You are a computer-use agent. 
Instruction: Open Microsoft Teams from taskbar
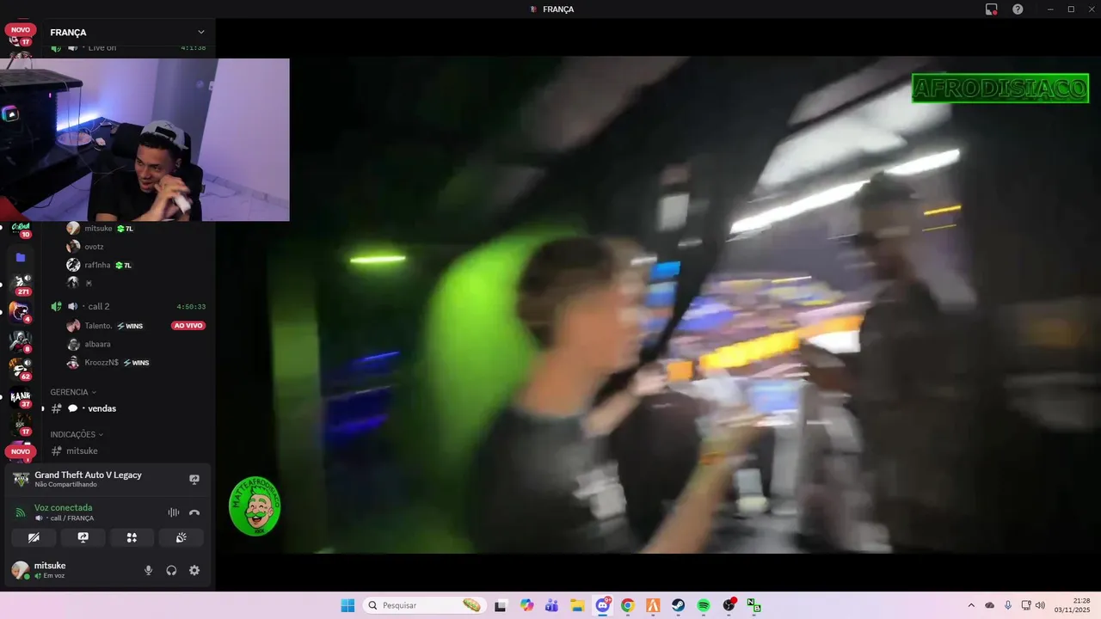pos(551,605)
